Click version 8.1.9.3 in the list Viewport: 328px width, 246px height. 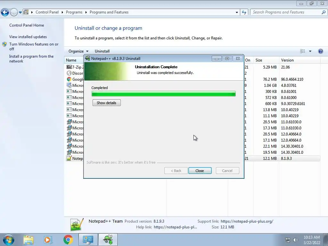(286, 158)
